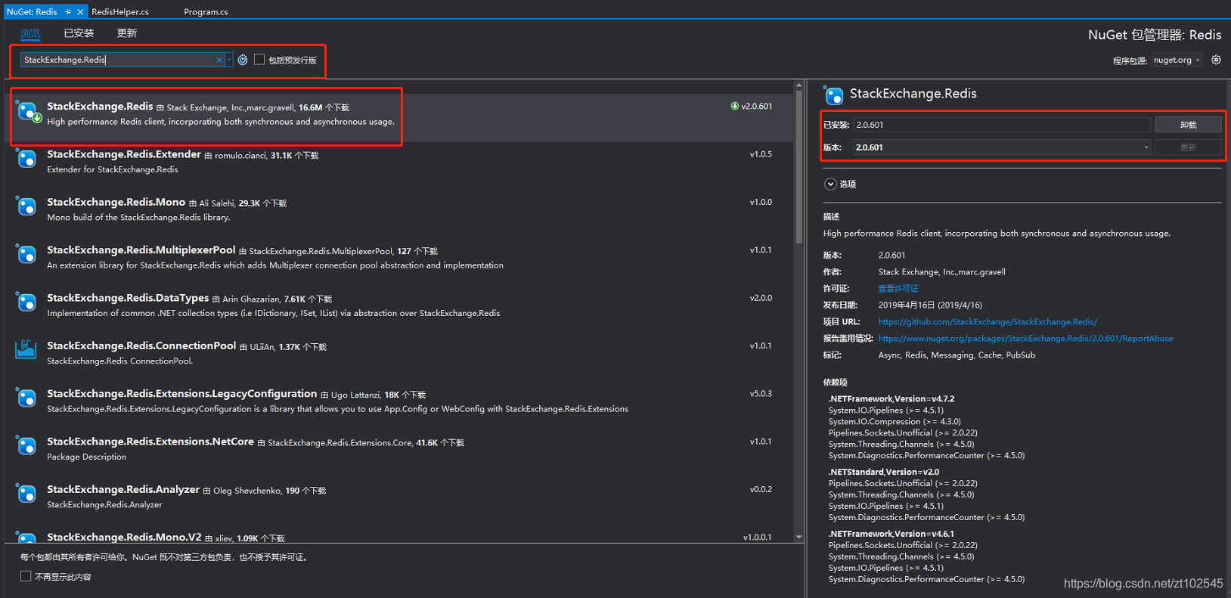This screenshot has height=598, width=1231.
Task: Switch to the Browse tab
Action: [x=30, y=33]
